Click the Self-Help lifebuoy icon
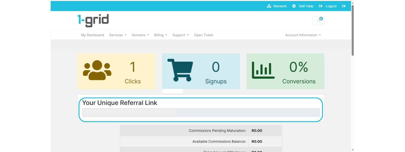Screen dimensions: 405x152 click(294, 6)
